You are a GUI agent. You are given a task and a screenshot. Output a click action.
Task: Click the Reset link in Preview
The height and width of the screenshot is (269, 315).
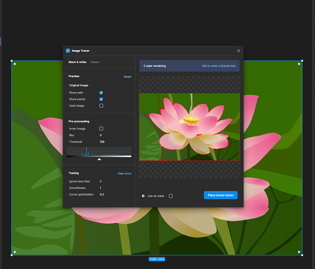click(127, 77)
